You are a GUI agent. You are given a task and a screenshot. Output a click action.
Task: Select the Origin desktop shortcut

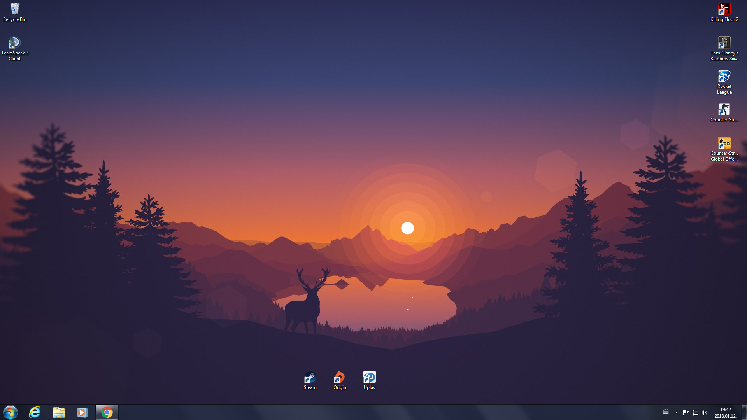[340, 380]
